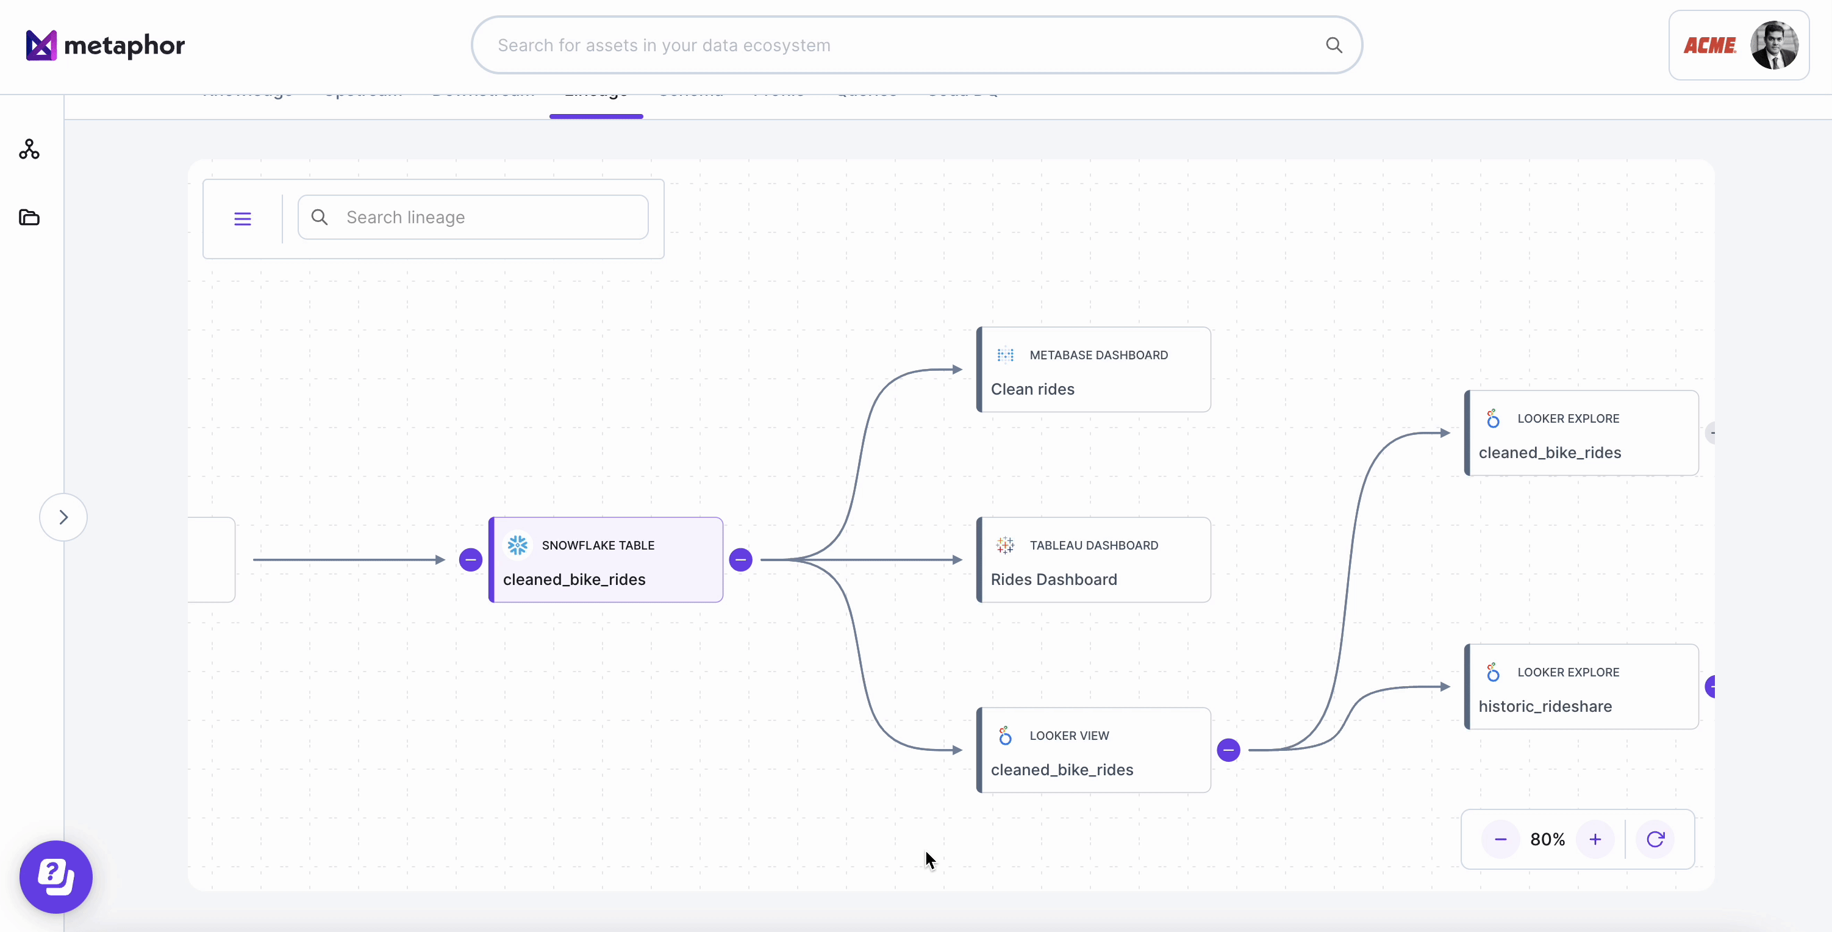Zoom out the lineage graph
This screenshot has width=1832, height=932.
1501,839
